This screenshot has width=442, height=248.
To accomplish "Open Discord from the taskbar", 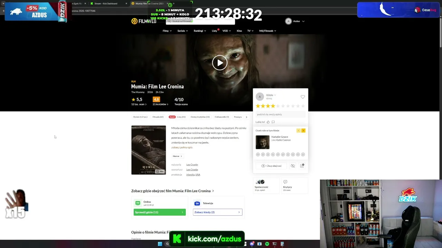I will [252, 244].
